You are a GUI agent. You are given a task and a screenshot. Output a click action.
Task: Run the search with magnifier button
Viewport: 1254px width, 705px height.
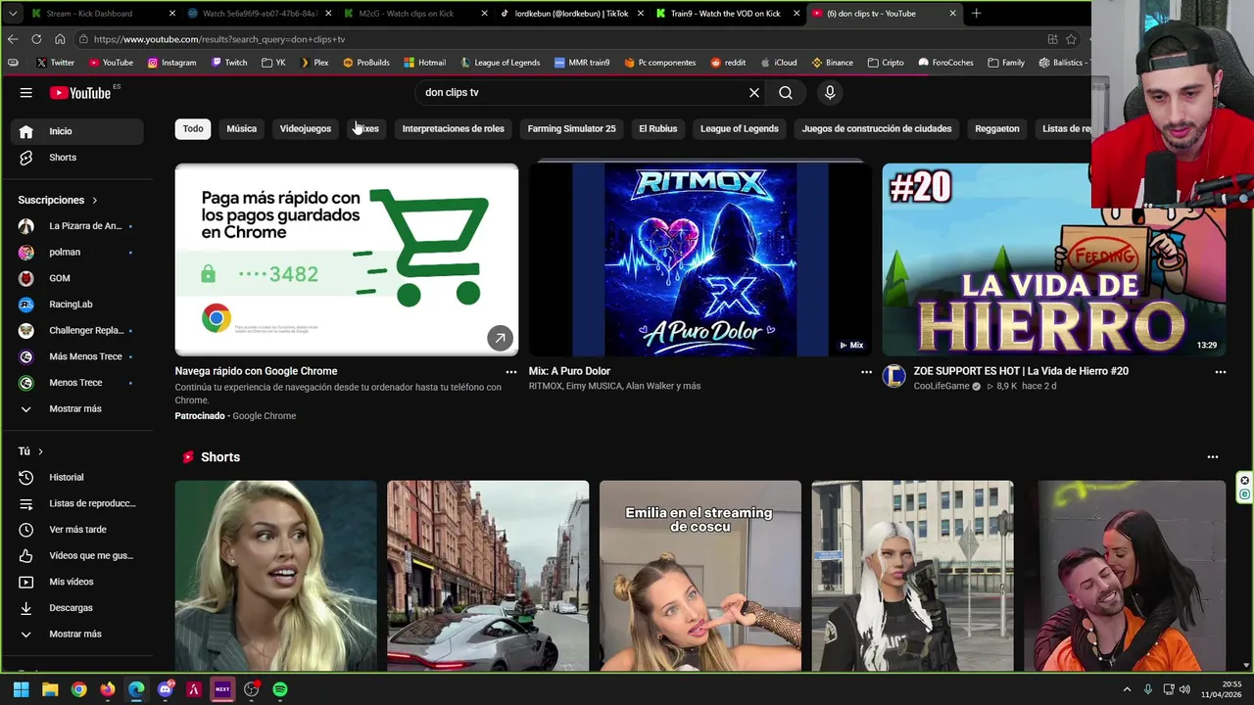coord(786,92)
